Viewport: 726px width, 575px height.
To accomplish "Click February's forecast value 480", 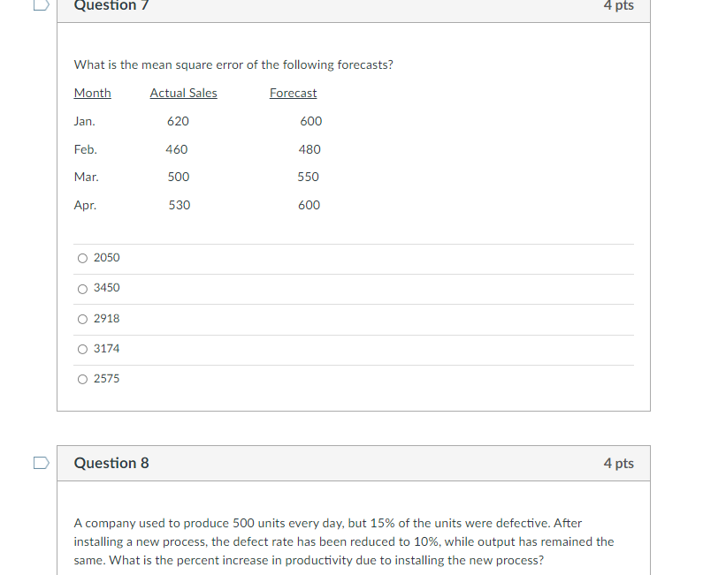I will point(310,149).
